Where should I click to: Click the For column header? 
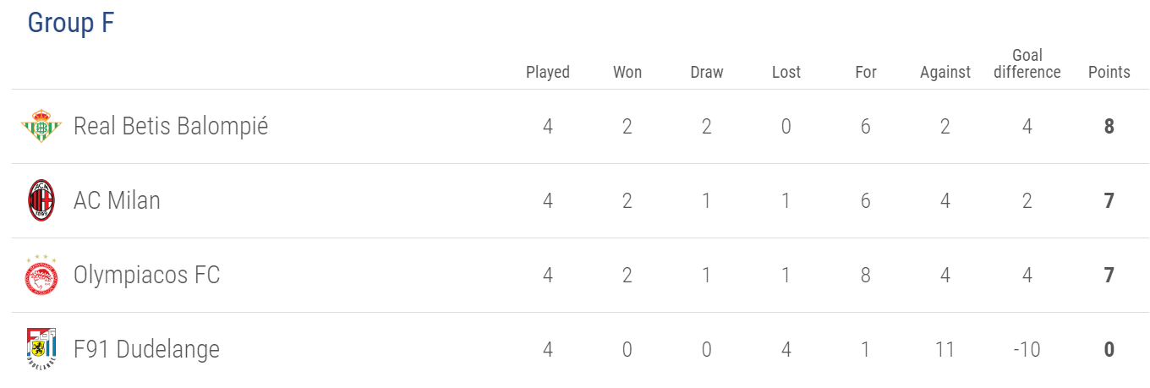(x=866, y=72)
